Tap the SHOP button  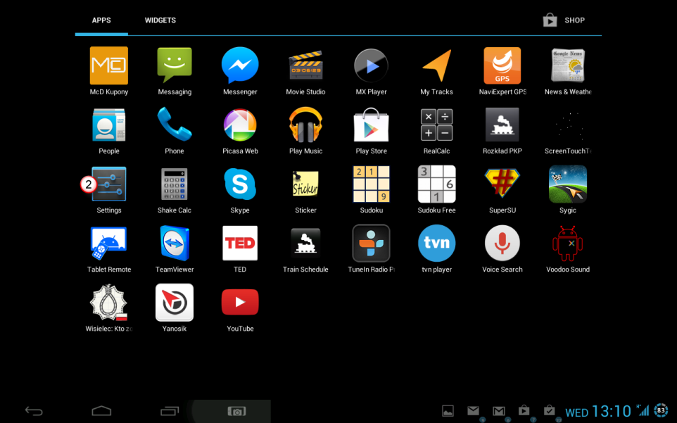[x=564, y=20]
